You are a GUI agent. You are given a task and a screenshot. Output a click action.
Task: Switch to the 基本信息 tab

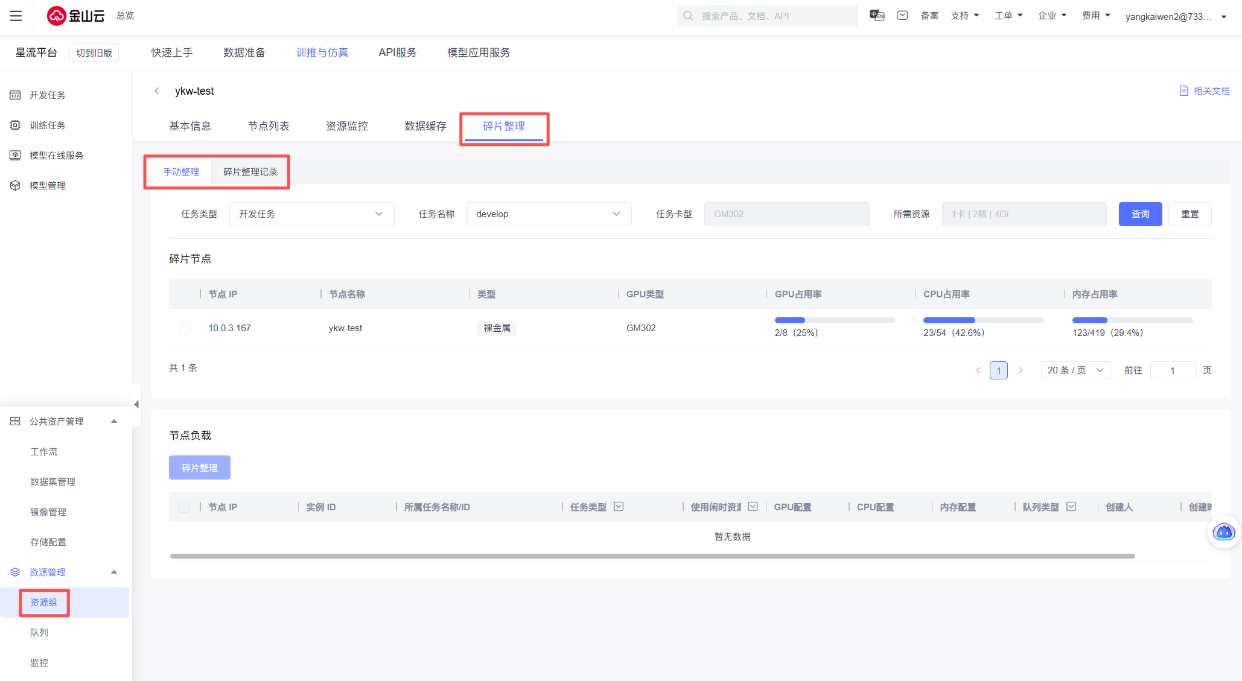click(190, 126)
